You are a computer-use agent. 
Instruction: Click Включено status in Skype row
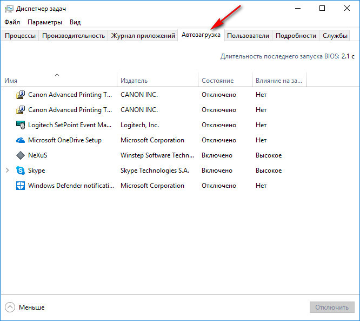217,171
